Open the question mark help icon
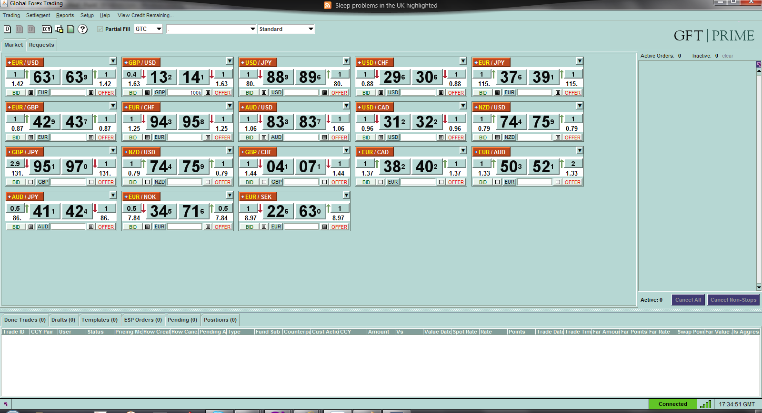 [82, 29]
